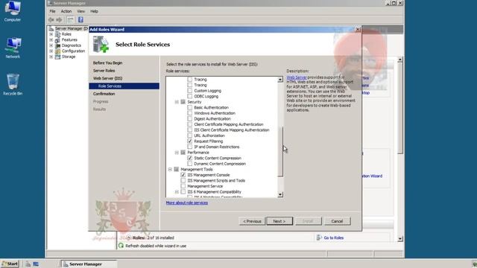Click Next to continue the wizard
Image resolution: width=477 pixels, height=268 pixels.
279,221
